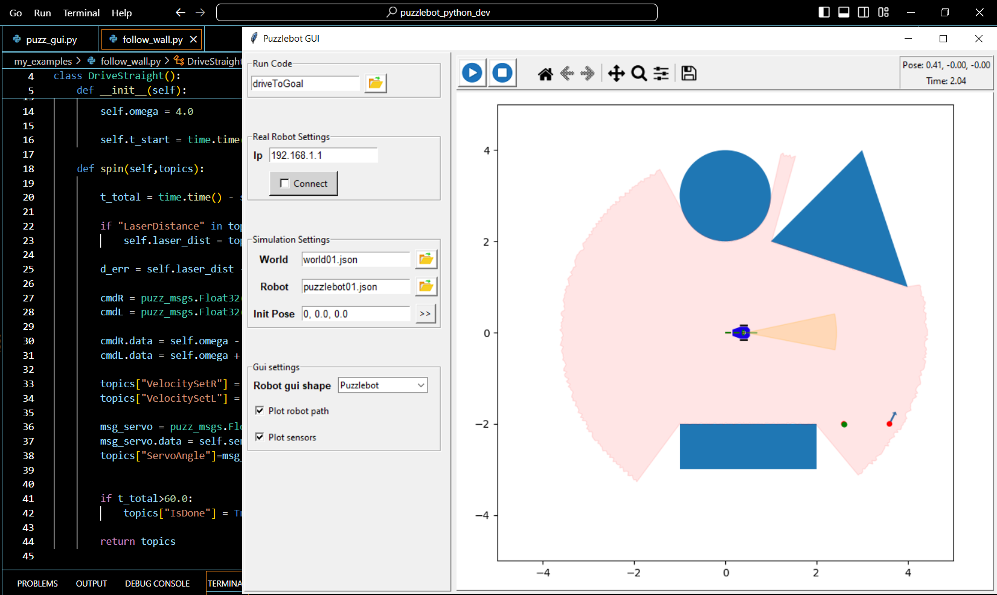Open Robot gui shape dropdown
Viewport: 997px width, 595px height.
coord(383,385)
